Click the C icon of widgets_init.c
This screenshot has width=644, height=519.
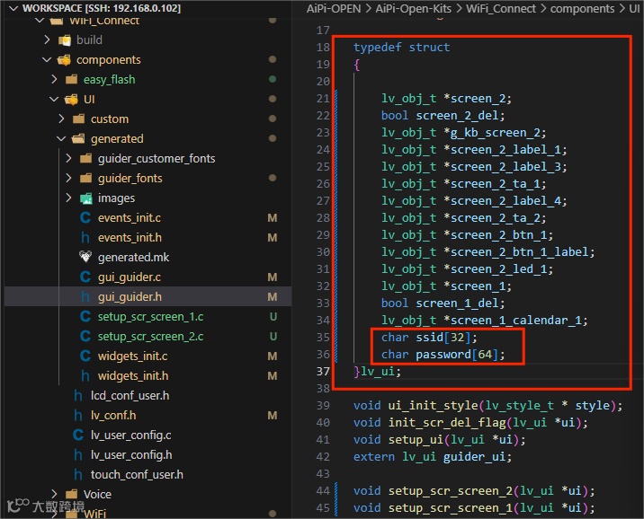point(85,356)
